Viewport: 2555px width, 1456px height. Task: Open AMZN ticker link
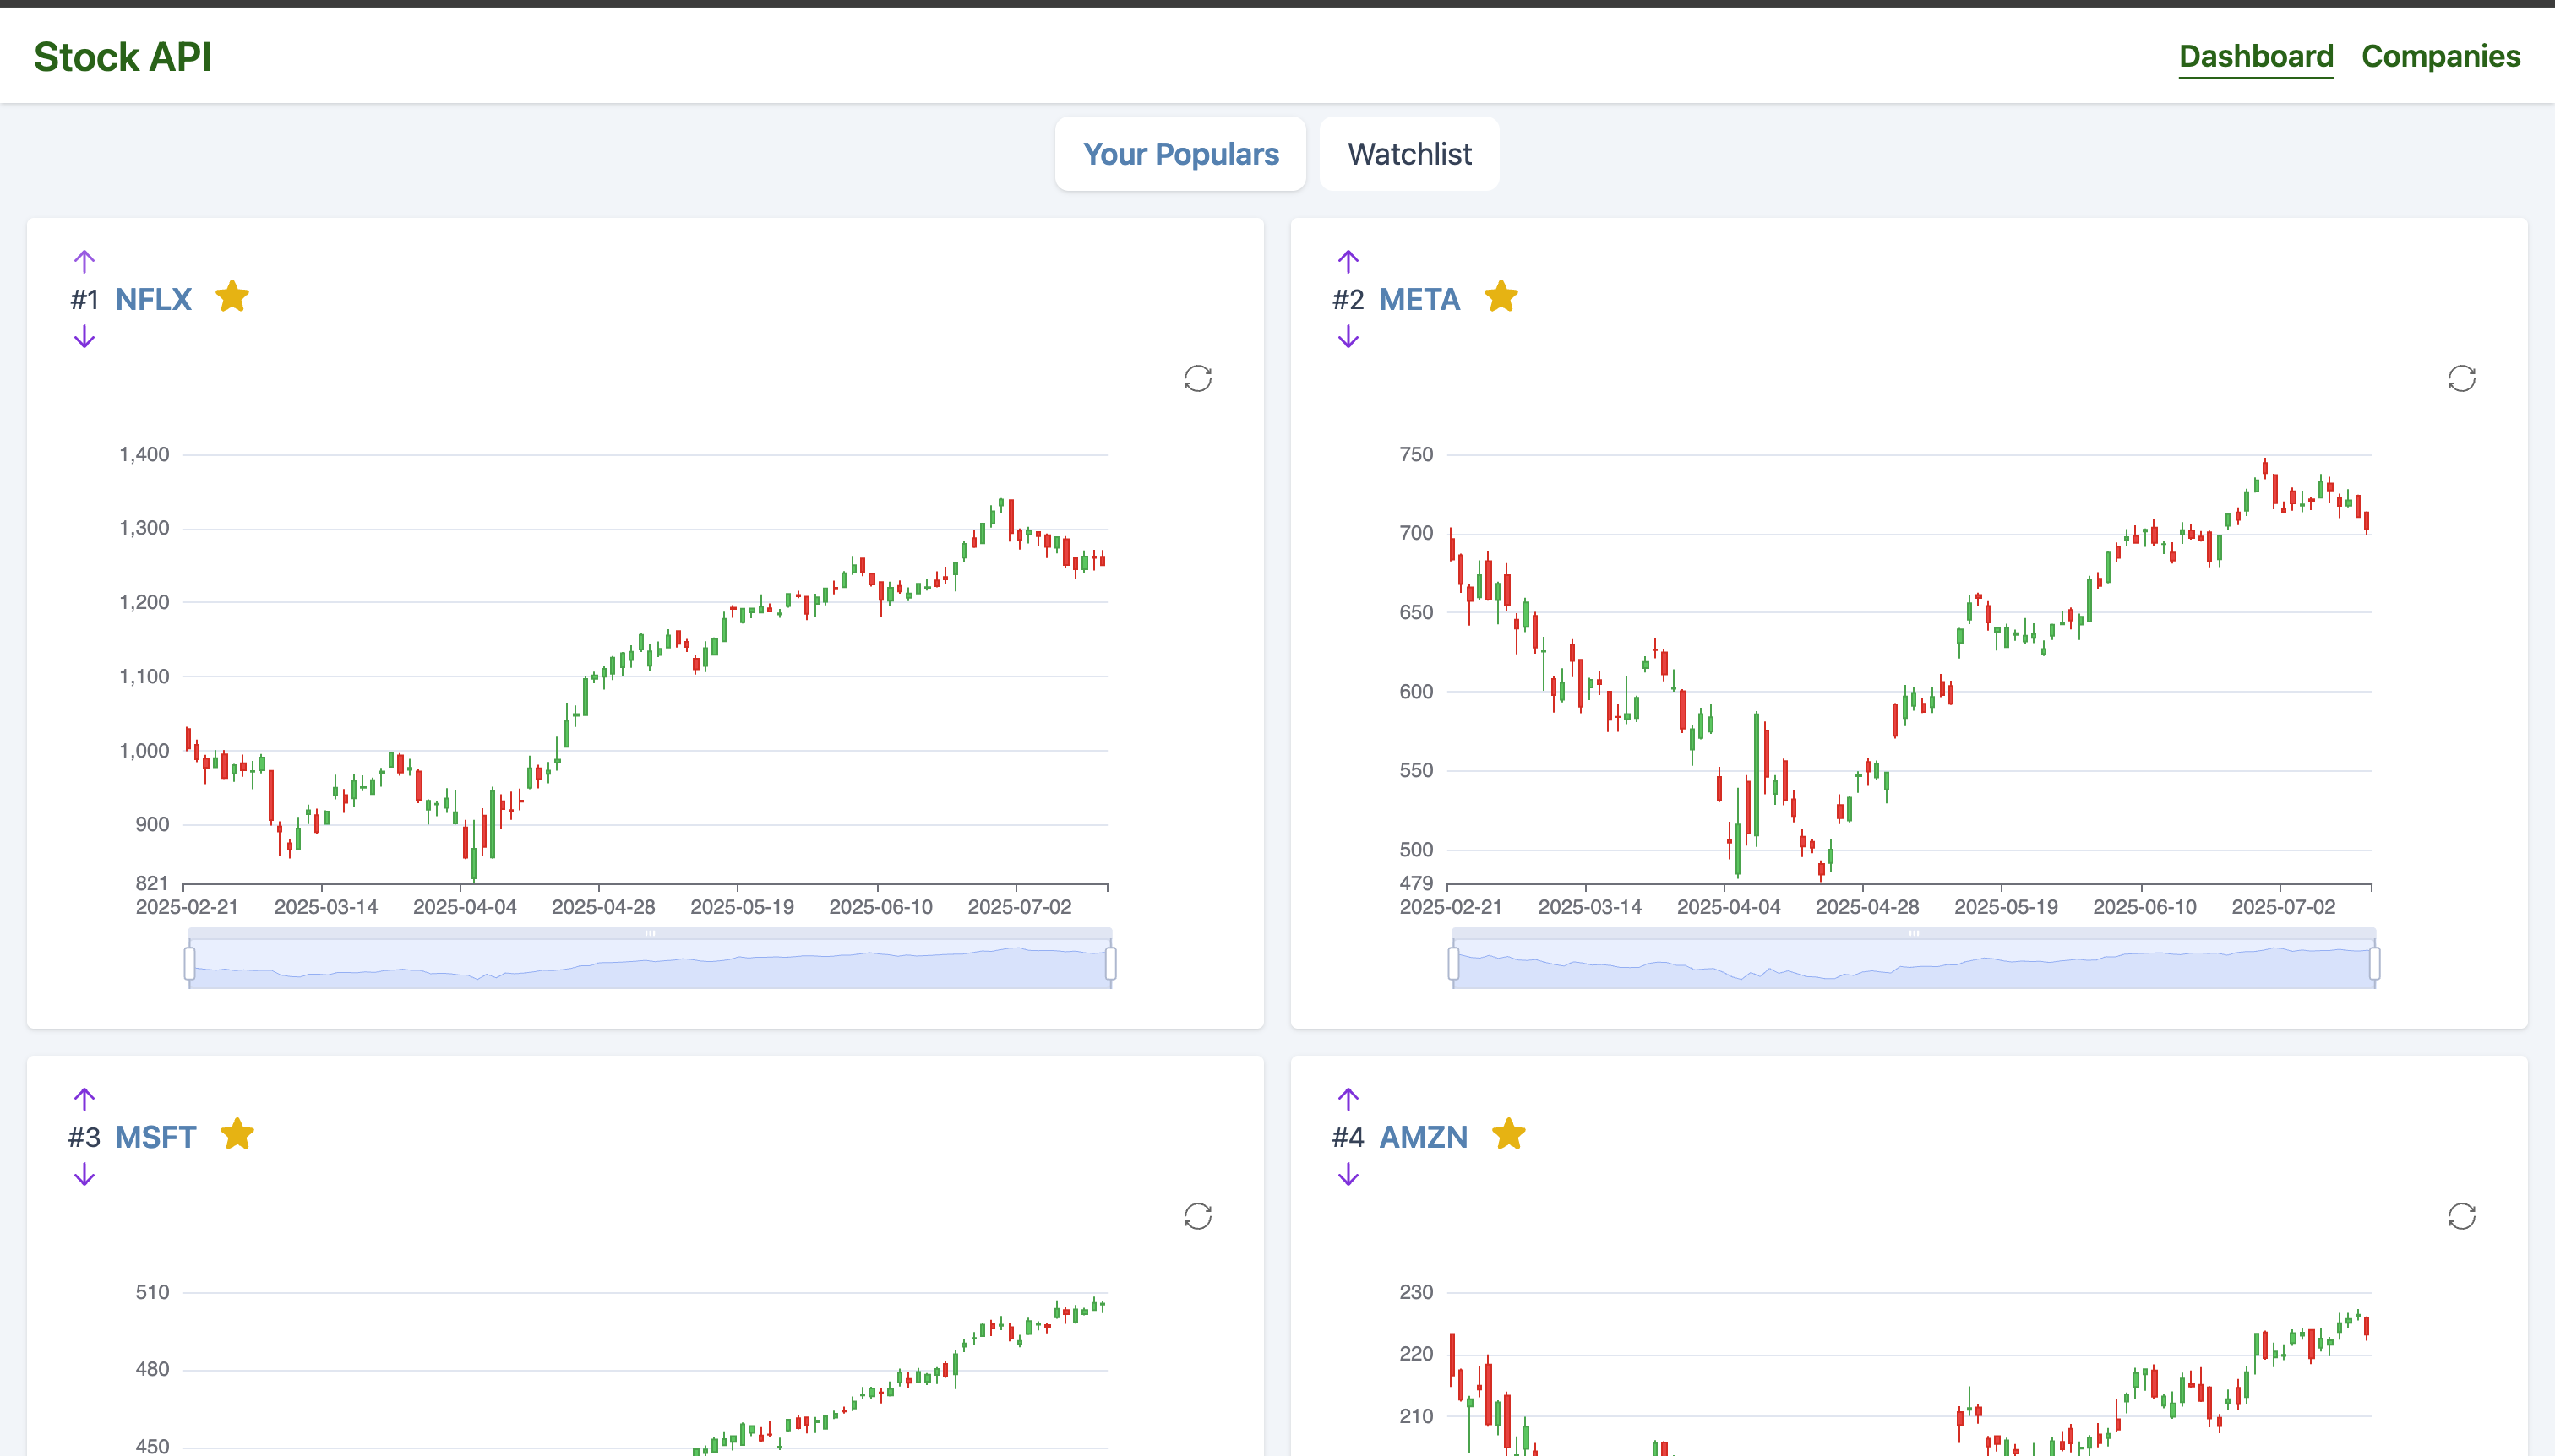[x=1423, y=1137]
